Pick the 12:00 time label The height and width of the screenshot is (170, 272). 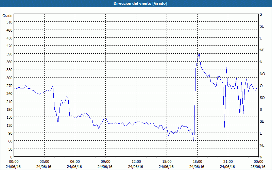click(x=136, y=162)
